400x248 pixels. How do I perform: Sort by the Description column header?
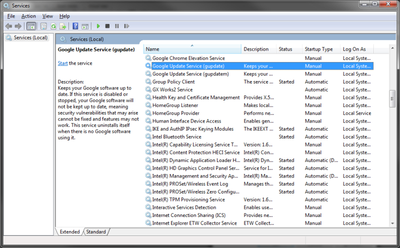coord(258,49)
